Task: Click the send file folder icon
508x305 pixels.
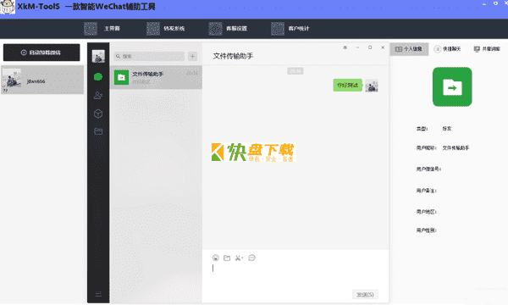Action: [227, 258]
